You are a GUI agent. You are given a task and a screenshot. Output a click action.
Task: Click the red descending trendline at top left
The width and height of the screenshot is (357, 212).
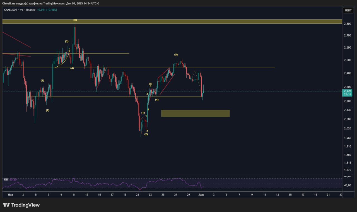coord(16,40)
